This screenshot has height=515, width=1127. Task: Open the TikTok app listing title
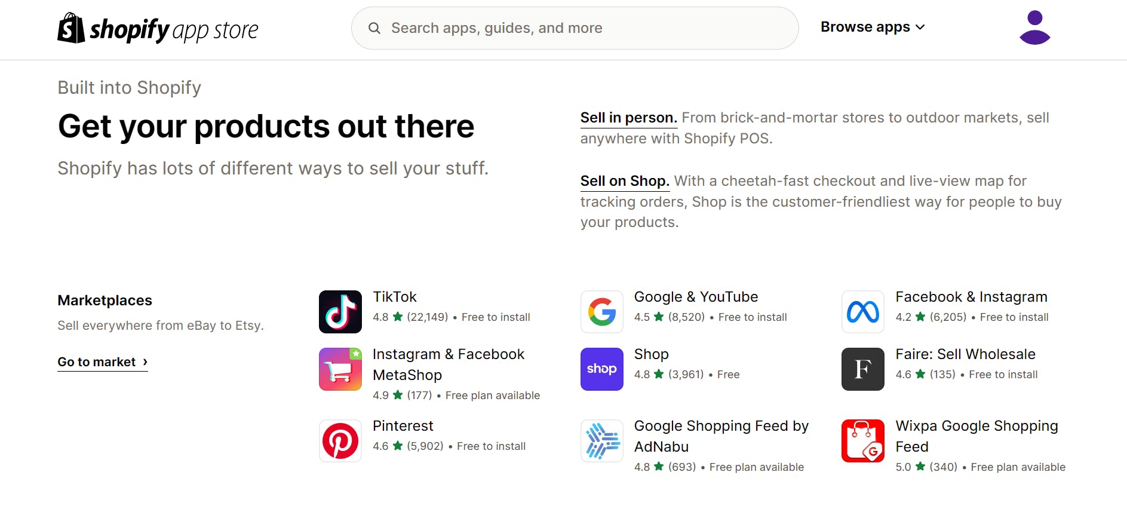point(395,296)
